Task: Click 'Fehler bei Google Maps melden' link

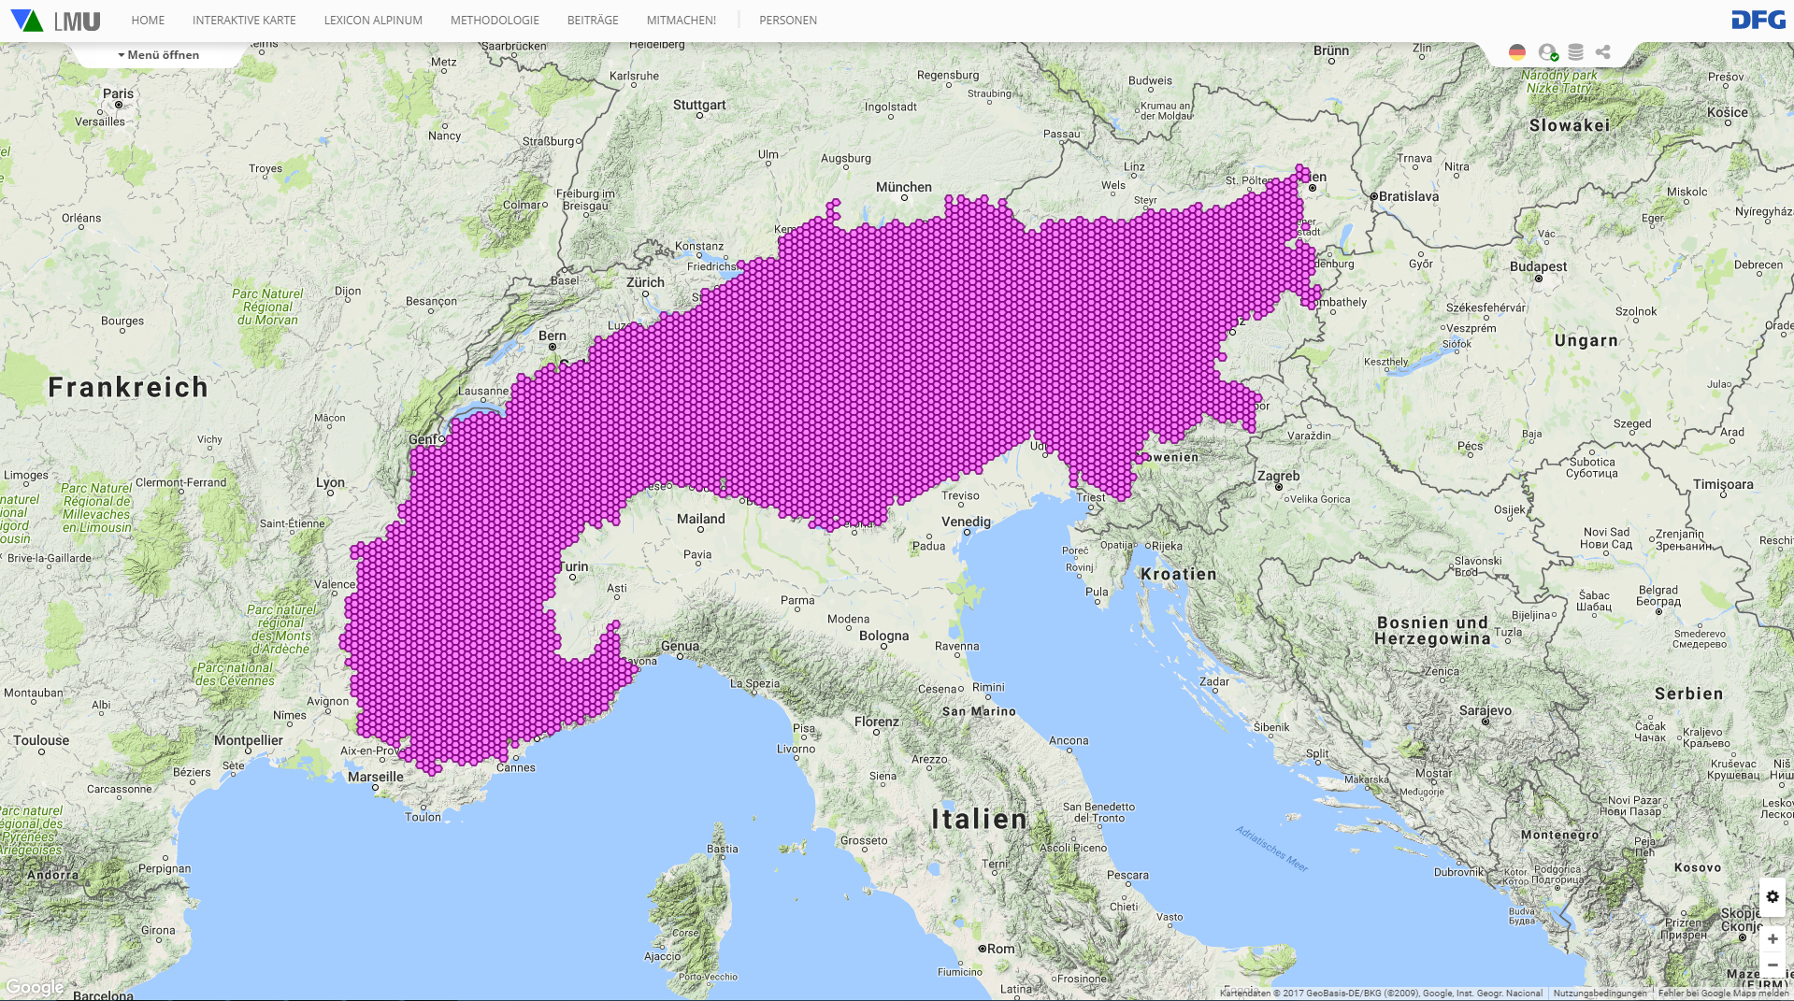Action: click(1723, 994)
